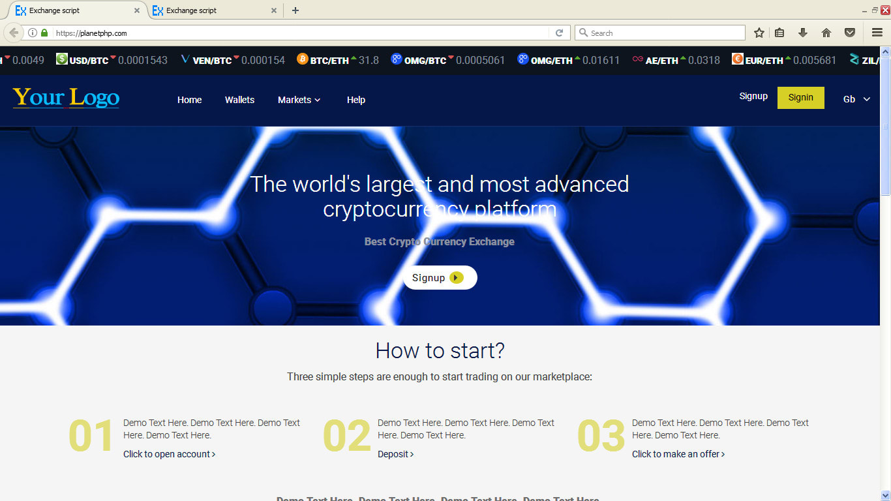Image resolution: width=891 pixels, height=501 pixels.
Task: Expand the Markets dropdown menu
Action: pyautogui.click(x=299, y=100)
